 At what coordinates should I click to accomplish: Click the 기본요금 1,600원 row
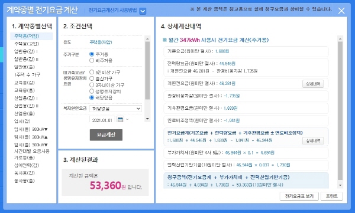246,51
